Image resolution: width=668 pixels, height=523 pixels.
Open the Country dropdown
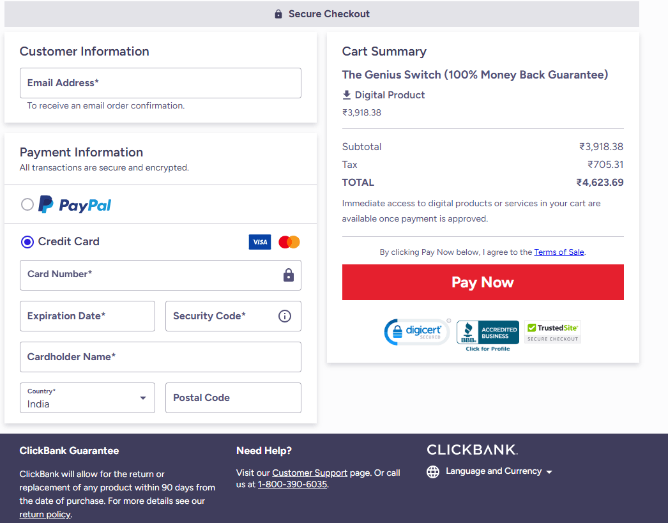pyautogui.click(x=87, y=398)
